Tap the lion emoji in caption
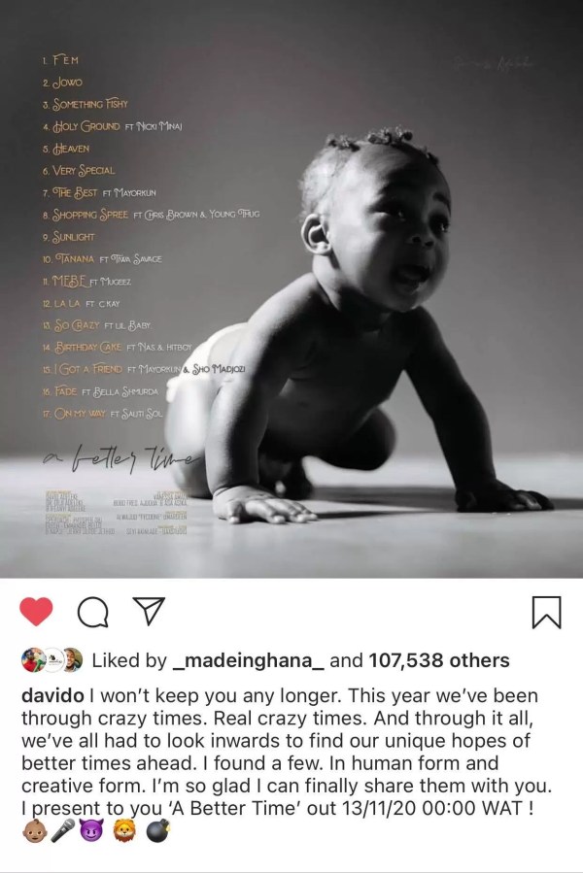Image resolution: width=583 pixels, height=873 pixels. [x=124, y=831]
